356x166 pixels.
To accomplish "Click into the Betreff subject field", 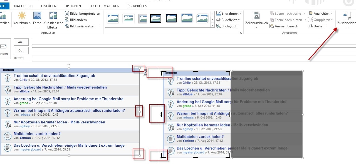I will pos(192,58).
